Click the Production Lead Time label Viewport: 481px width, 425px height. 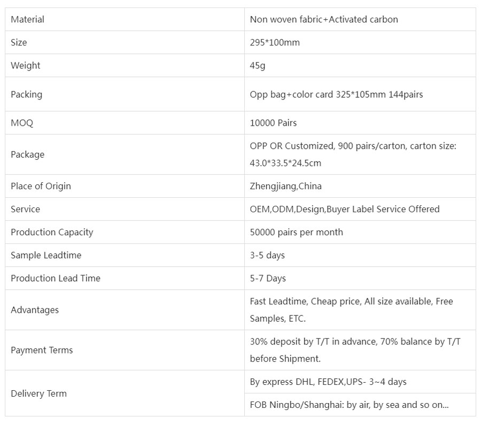point(56,278)
